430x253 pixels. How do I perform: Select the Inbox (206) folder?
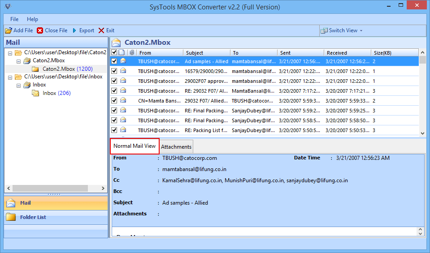pos(56,93)
